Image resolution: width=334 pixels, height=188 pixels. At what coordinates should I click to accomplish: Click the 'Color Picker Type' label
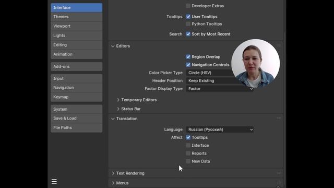(165, 73)
